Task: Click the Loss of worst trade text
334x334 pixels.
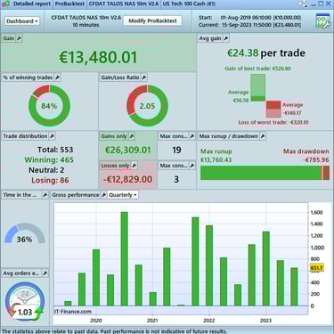Action: [273, 122]
